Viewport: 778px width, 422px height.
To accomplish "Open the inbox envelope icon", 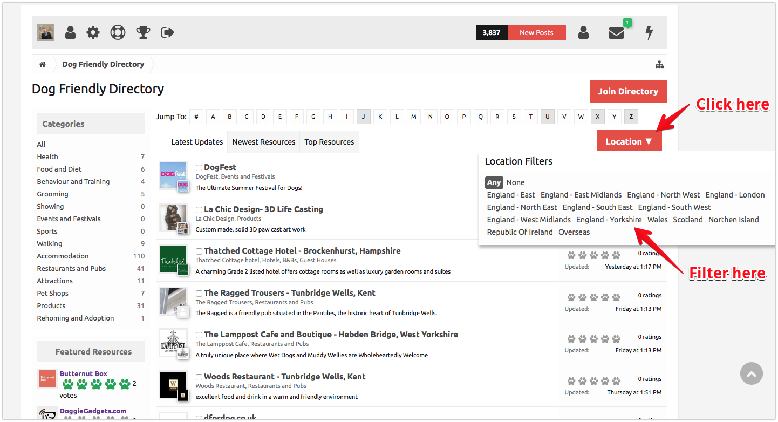I will point(616,33).
